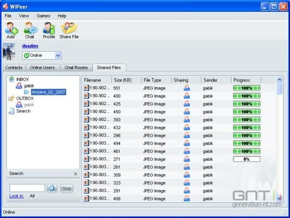Select the Anzere_02_2007 folder
This screenshot has width=290, height=218.
click(x=48, y=92)
